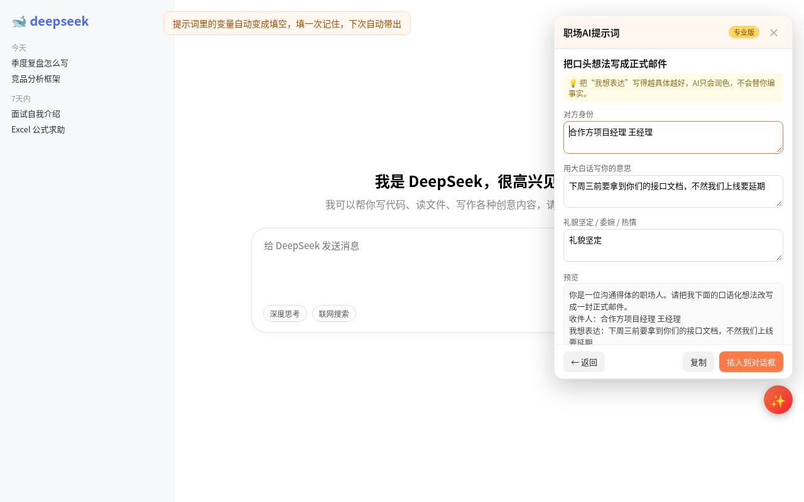Click 插入到对话框 button
The width and height of the screenshot is (804, 502).
[x=751, y=362]
